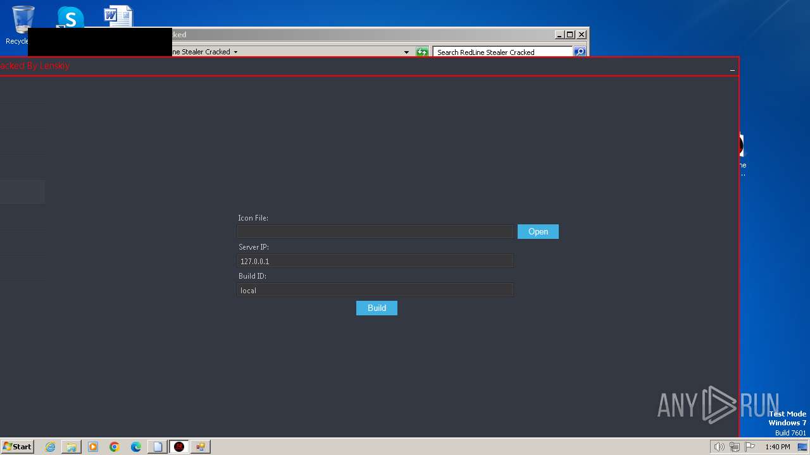Click the Open button for icon file
The width and height of the screenshot is (810, 455).
coord(538,231)
